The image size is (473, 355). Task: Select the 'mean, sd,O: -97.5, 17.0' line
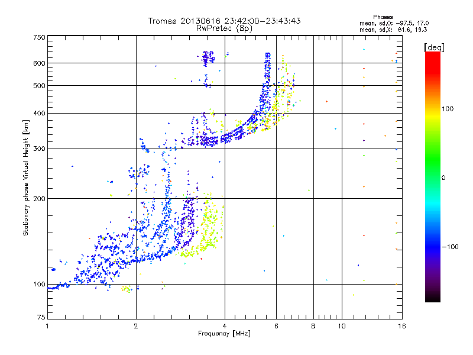coord(394,23)
